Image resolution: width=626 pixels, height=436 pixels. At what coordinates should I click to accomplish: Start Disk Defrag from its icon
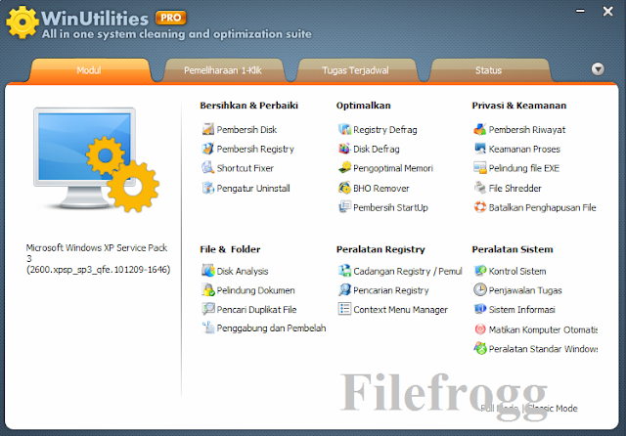344,149
